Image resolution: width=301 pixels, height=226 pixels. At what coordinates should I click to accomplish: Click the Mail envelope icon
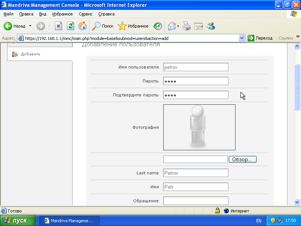172,26
